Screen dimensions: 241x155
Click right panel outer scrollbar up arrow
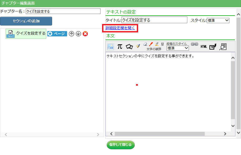[x=238, y=14]
